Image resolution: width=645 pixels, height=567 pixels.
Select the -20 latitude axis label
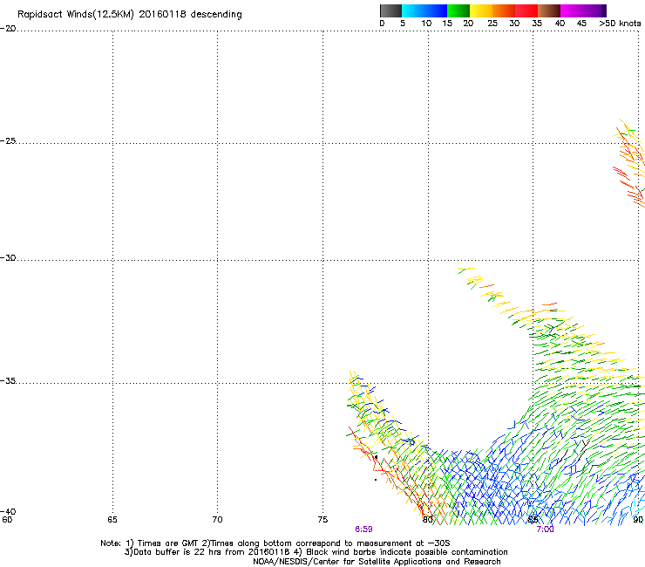[8, 29]
